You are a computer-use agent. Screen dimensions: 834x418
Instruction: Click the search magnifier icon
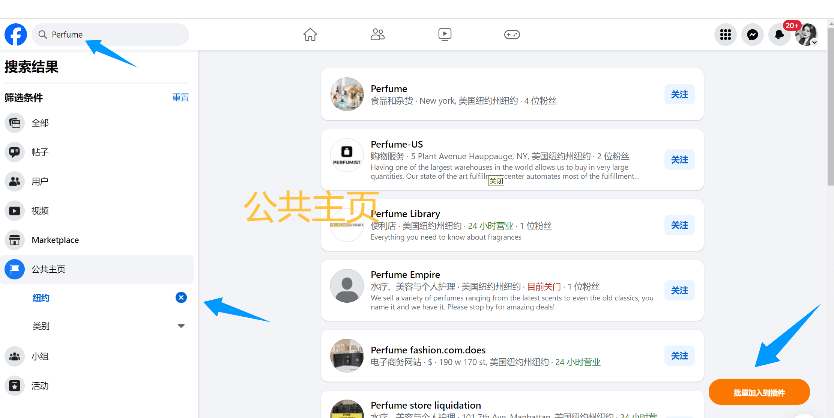coord(43,35)
